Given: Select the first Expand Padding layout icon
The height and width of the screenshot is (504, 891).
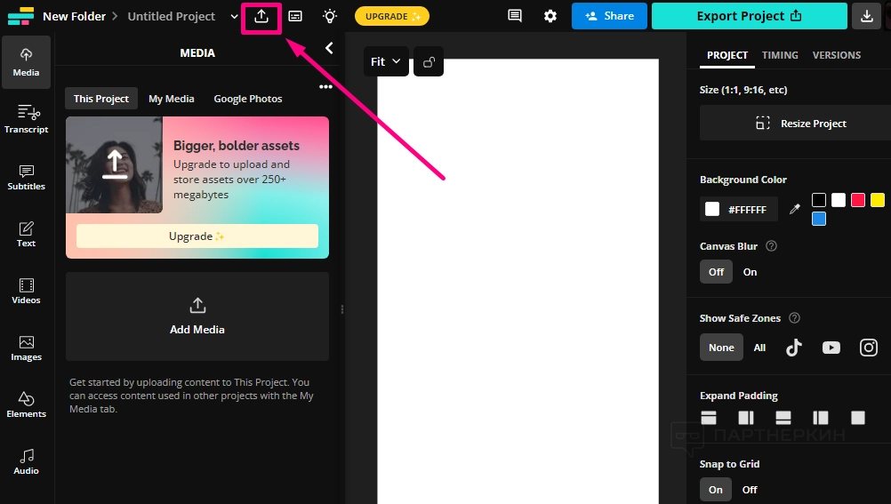Looking at the screenshot, I should (x=709, y=418).
